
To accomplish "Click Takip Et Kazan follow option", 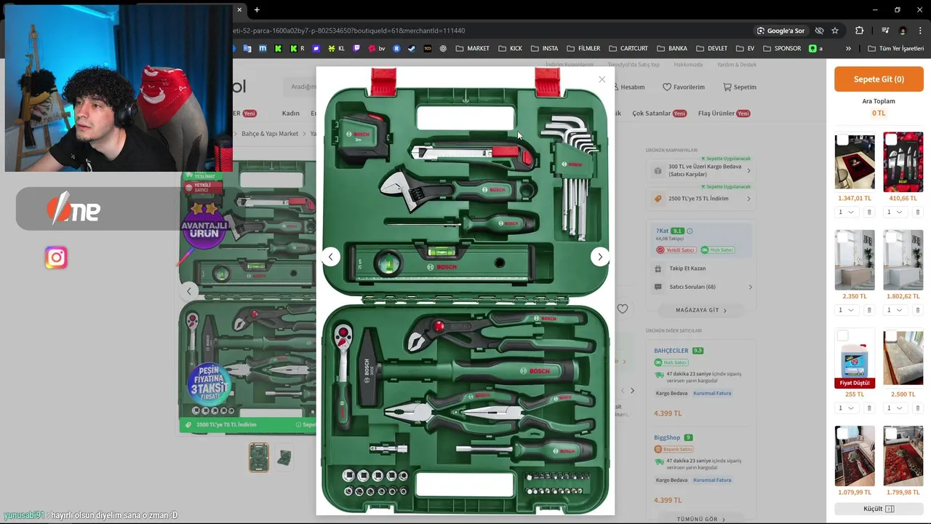I will click(687, 269).
